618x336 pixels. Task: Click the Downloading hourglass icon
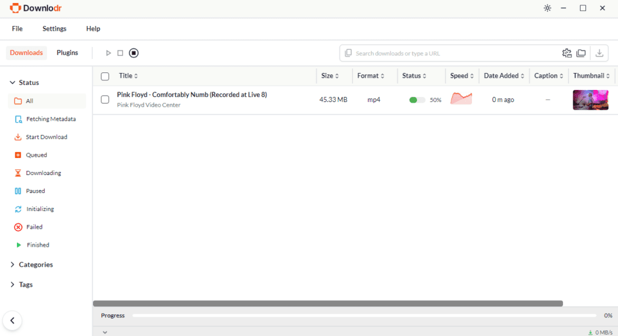coord(18,173)
